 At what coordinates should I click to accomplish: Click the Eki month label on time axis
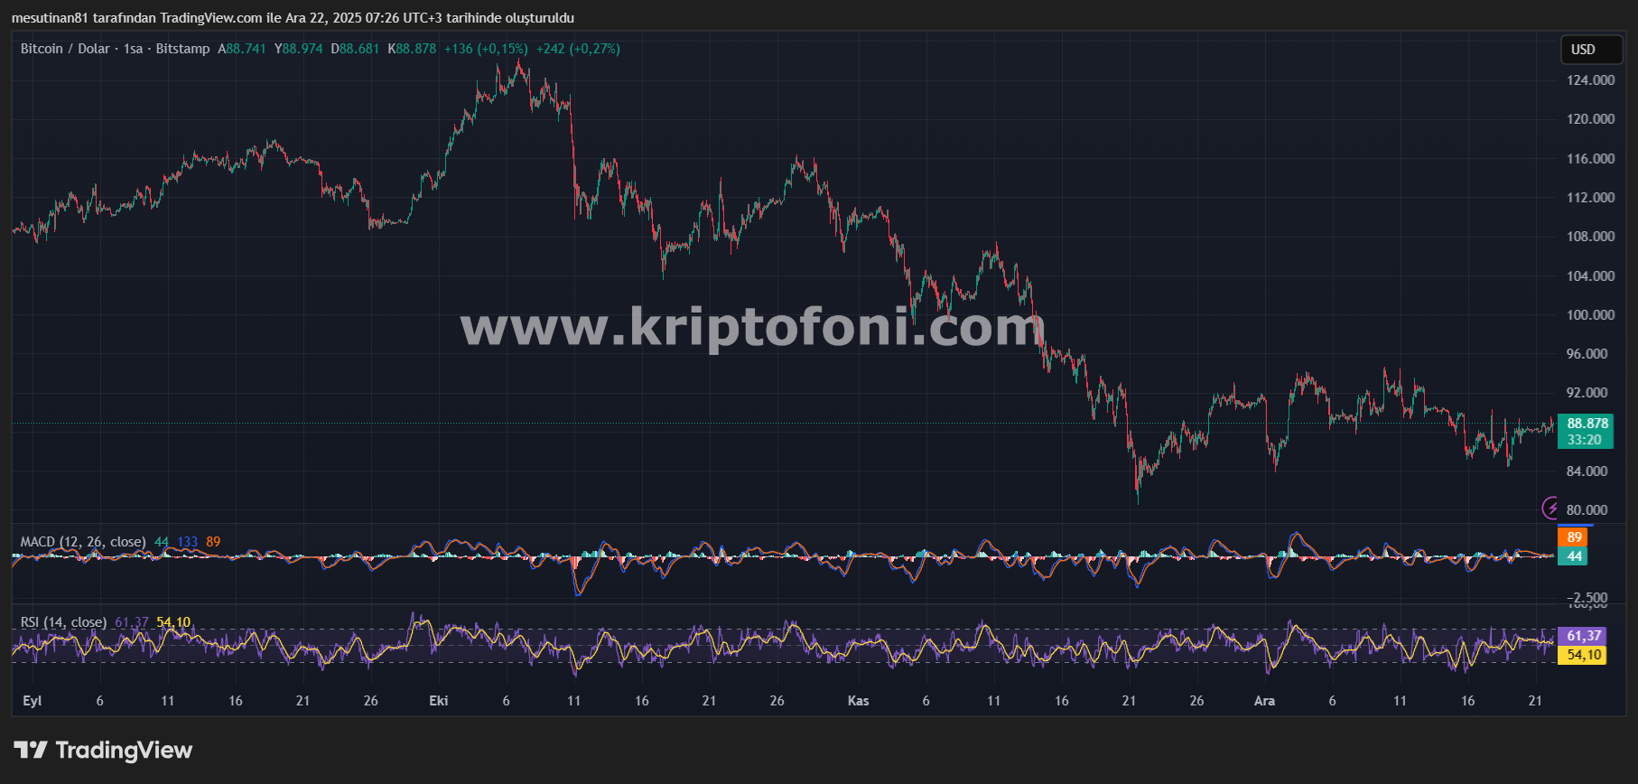[439, 701]
